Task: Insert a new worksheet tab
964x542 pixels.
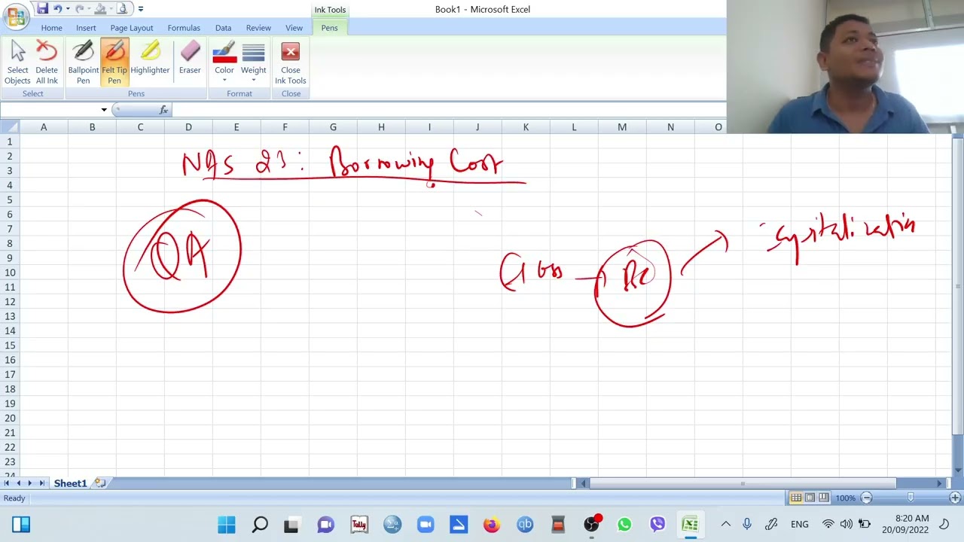Action: (99, 483)
